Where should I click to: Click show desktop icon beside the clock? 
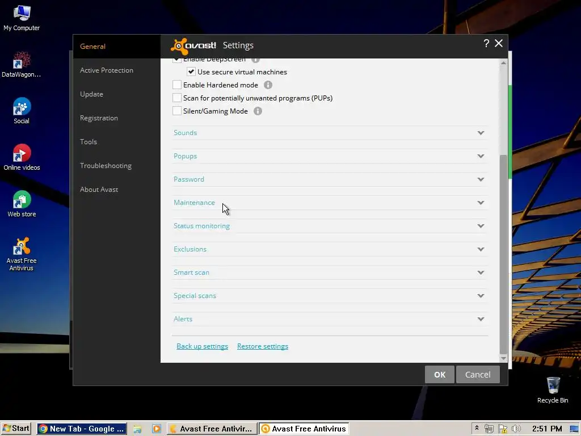(575, 429)
